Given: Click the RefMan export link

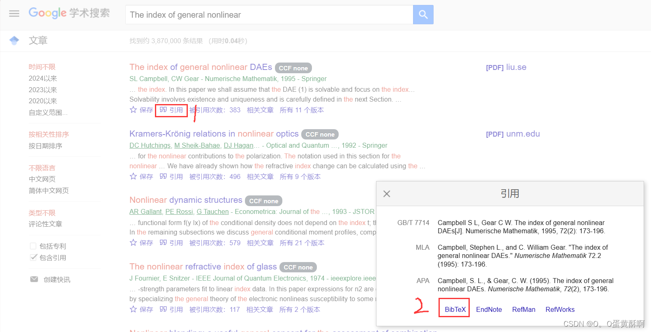Looking at the screenshot, I should coord(524,309).
